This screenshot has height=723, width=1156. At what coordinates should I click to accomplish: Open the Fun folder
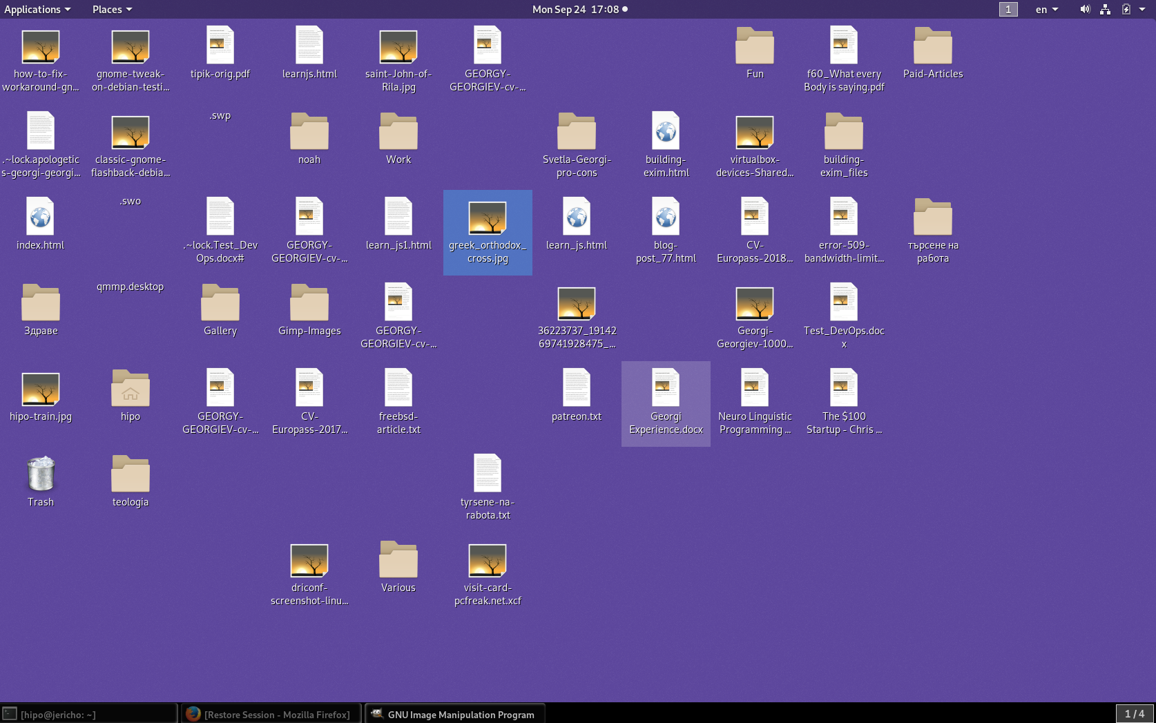click(754, 46)
